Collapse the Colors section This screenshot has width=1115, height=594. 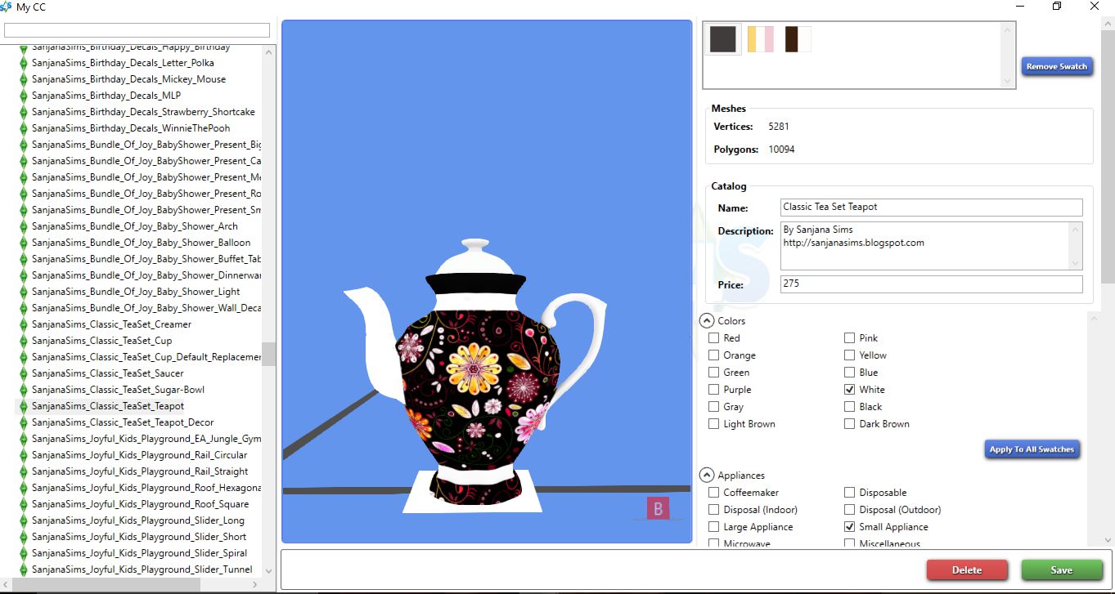(707, 321)
